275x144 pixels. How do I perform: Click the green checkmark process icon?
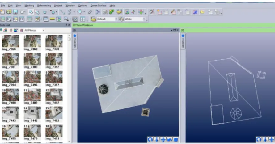coord(112,12)
